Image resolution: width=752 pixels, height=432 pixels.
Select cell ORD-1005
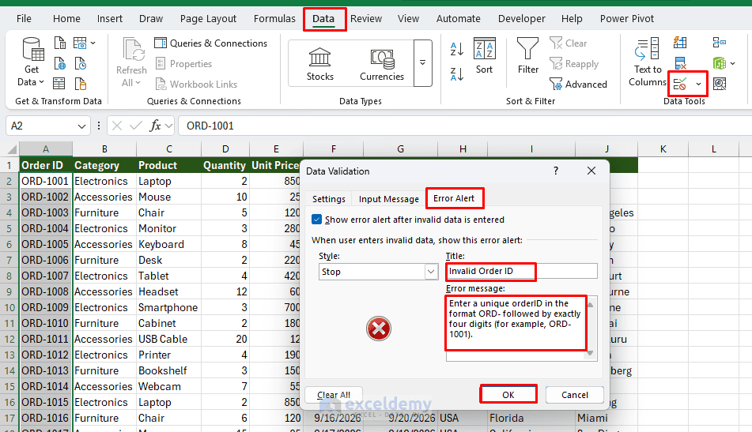(46, 244)
